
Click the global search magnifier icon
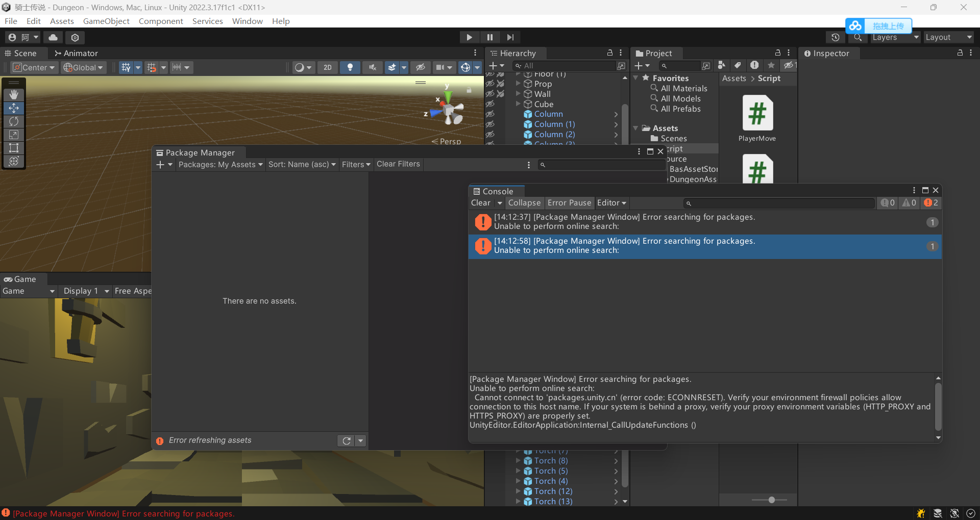point(858,37)
